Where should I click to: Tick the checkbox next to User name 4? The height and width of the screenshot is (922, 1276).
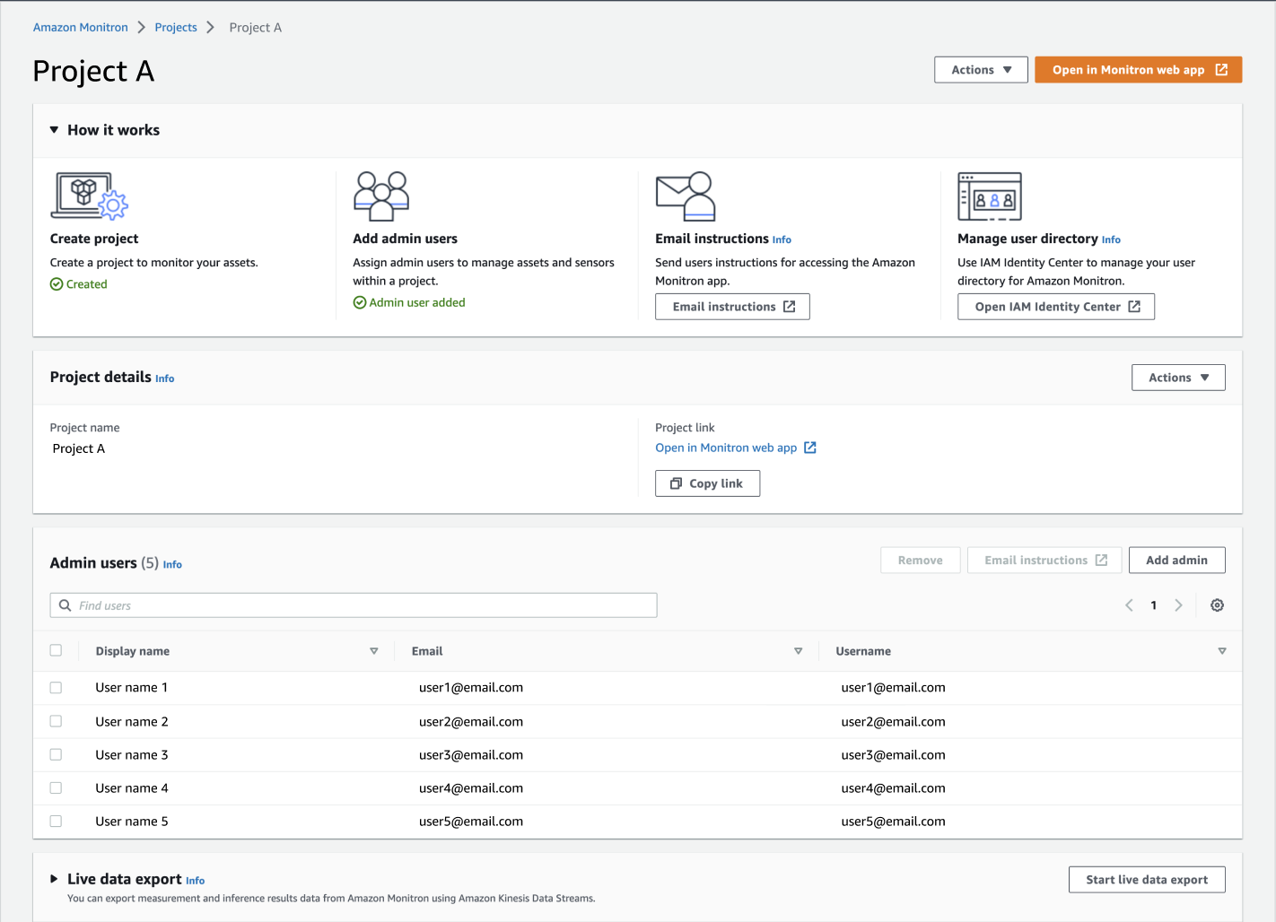click(x=56, y=787)
